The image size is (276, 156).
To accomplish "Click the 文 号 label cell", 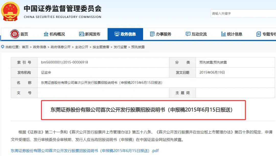I will (24, 93).
